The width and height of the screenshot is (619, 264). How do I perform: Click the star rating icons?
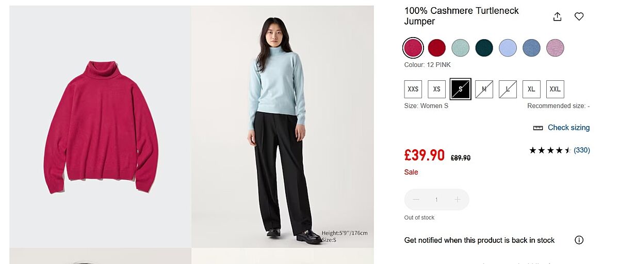550,150
